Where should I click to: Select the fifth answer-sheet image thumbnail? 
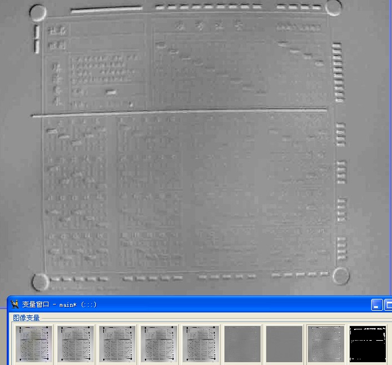pos(200,344)
